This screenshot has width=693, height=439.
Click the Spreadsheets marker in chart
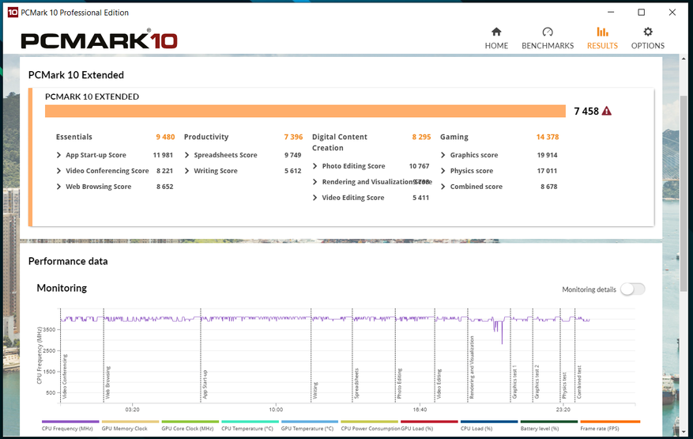(356, 384)
